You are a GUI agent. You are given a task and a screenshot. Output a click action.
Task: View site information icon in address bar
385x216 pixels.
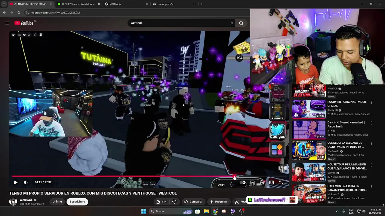pos(27,13)
